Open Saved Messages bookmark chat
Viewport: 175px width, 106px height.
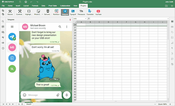[12, 58]
